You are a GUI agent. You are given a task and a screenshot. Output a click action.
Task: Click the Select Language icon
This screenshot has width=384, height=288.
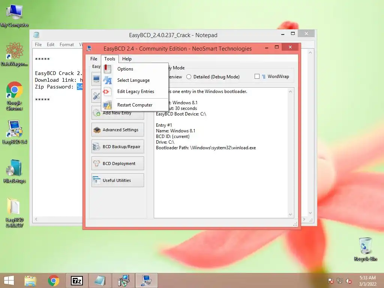coord(107,80)
